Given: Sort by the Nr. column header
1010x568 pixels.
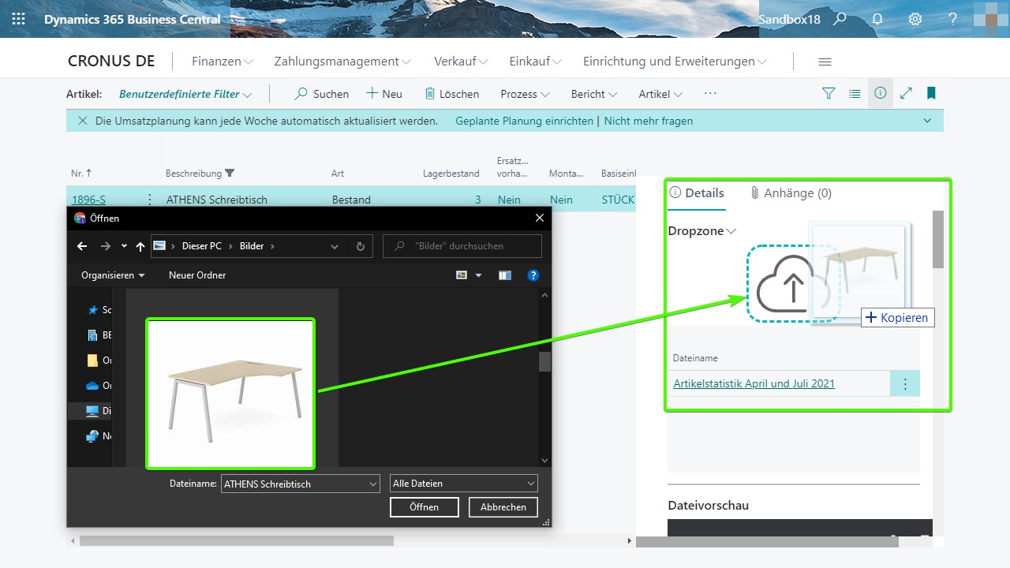Looking at the screenshot, I should (81, 173).
